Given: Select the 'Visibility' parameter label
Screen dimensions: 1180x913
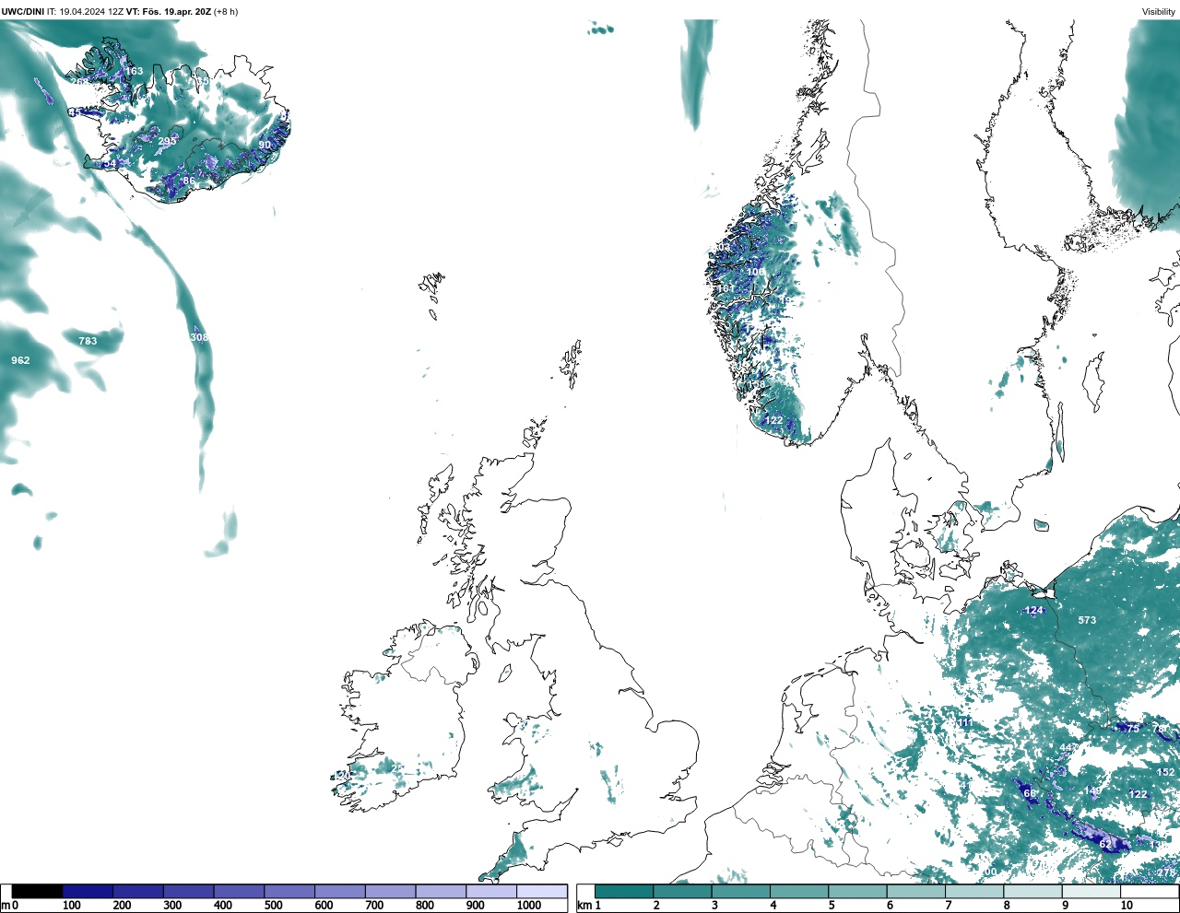Looking at the screenshot, I should (x=1159, y=12).
